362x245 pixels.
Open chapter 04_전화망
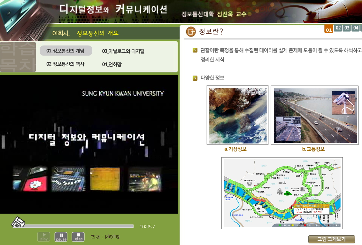[112, 64]
